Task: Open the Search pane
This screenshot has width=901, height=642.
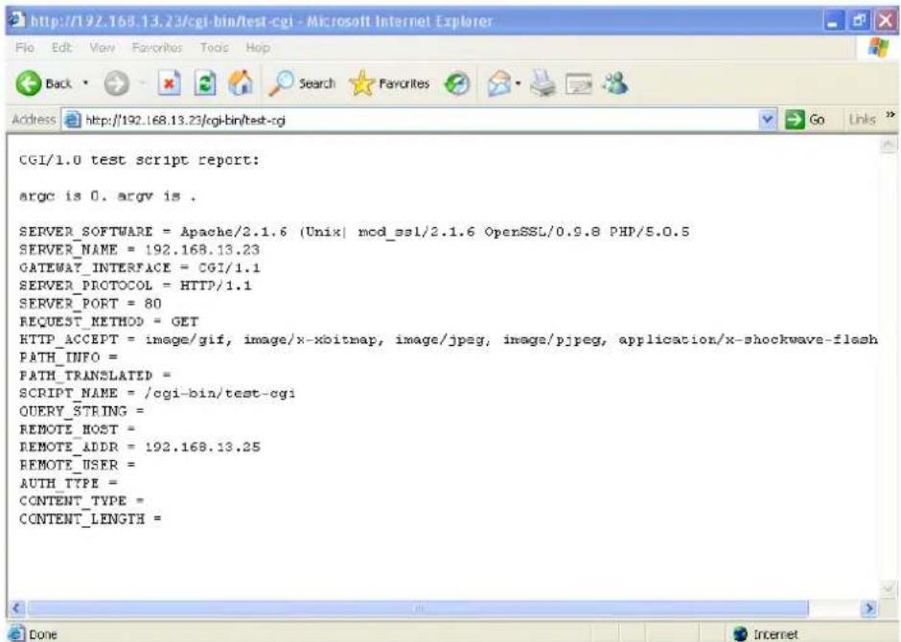Action: (x=302, y=83)
